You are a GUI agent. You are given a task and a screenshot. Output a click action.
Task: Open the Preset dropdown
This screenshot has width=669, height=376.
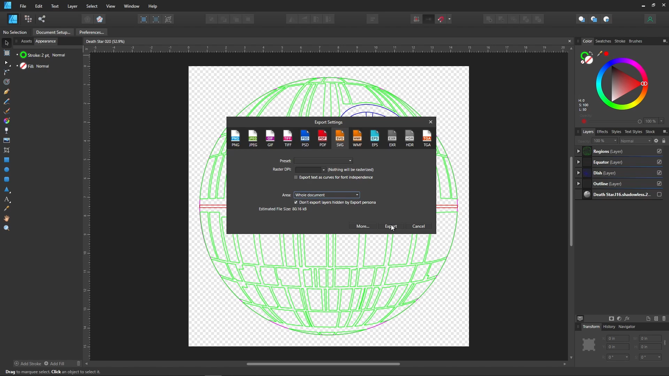tap(323, 160)
